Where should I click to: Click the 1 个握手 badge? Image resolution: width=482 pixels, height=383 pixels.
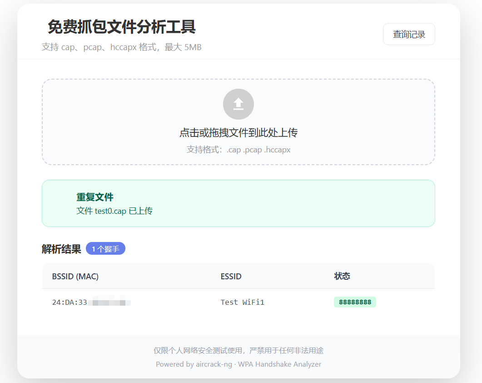[x=105, y=248]
